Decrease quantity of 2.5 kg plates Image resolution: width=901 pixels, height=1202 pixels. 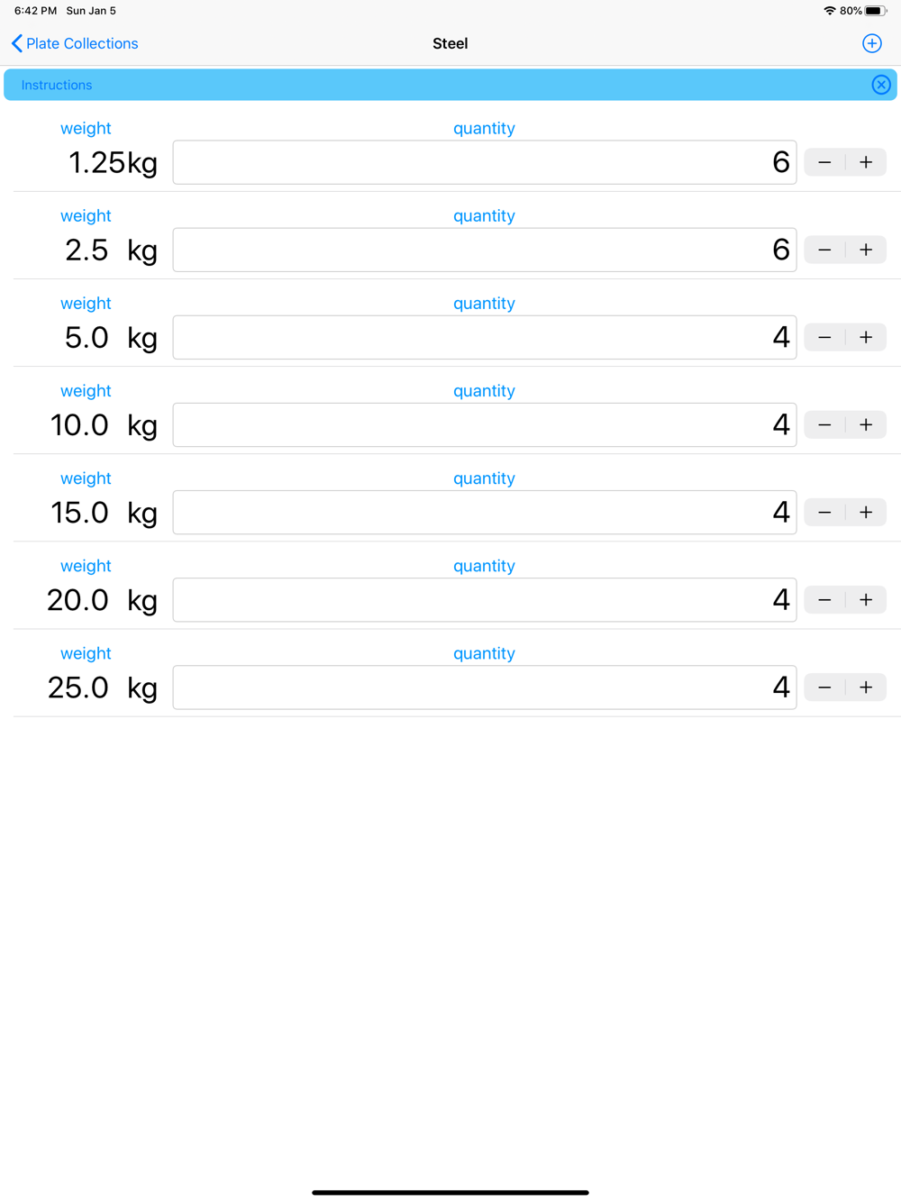(824, 250)
